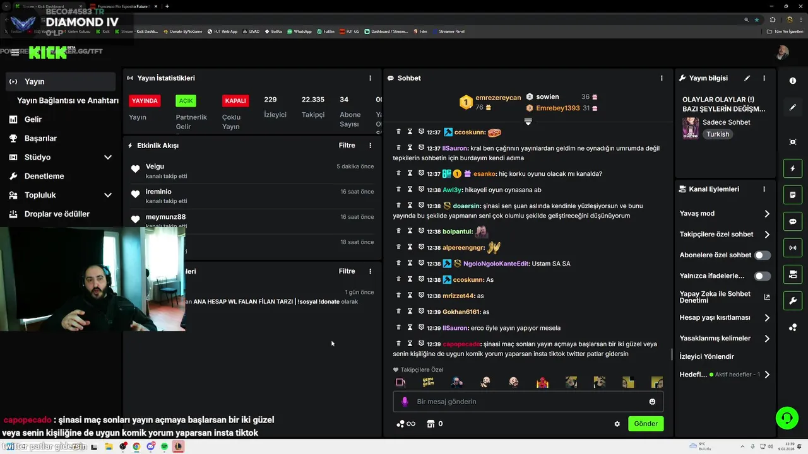Screen dimensions: 808x454
Task: Open the FUT Web App bookmark
Action: tap(222, 31)
